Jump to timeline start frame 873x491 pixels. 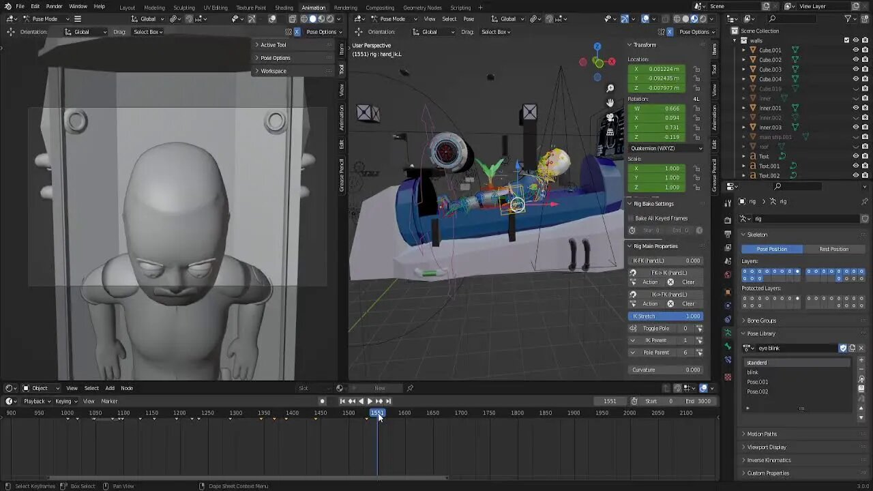click(342, 401)
